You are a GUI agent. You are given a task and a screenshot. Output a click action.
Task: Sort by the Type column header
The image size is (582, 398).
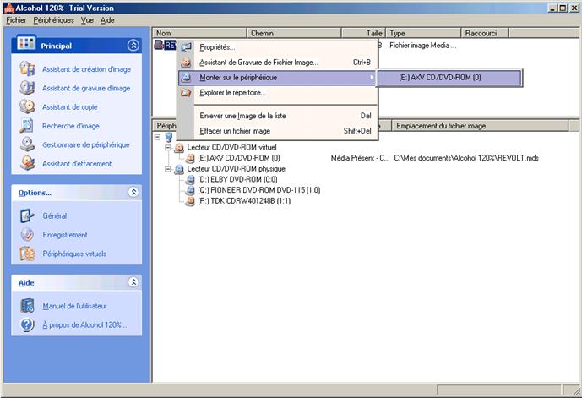(423, 33)
